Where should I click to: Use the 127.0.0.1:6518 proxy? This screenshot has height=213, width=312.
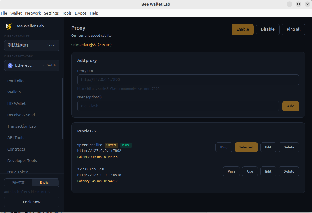[250, 171]
